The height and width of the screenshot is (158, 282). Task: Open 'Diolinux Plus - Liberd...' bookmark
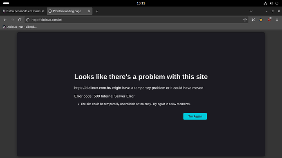pyautogui.click(x=20, y=27)
